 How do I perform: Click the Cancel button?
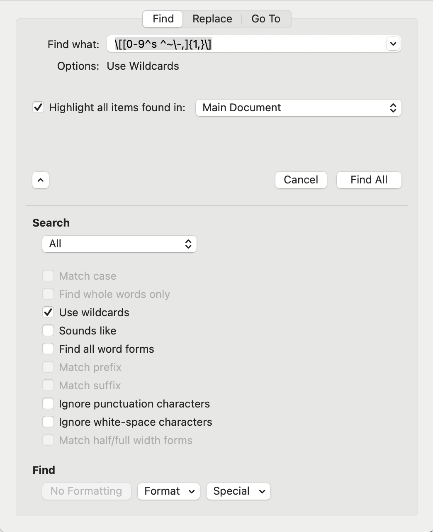[x=301, y=180]
